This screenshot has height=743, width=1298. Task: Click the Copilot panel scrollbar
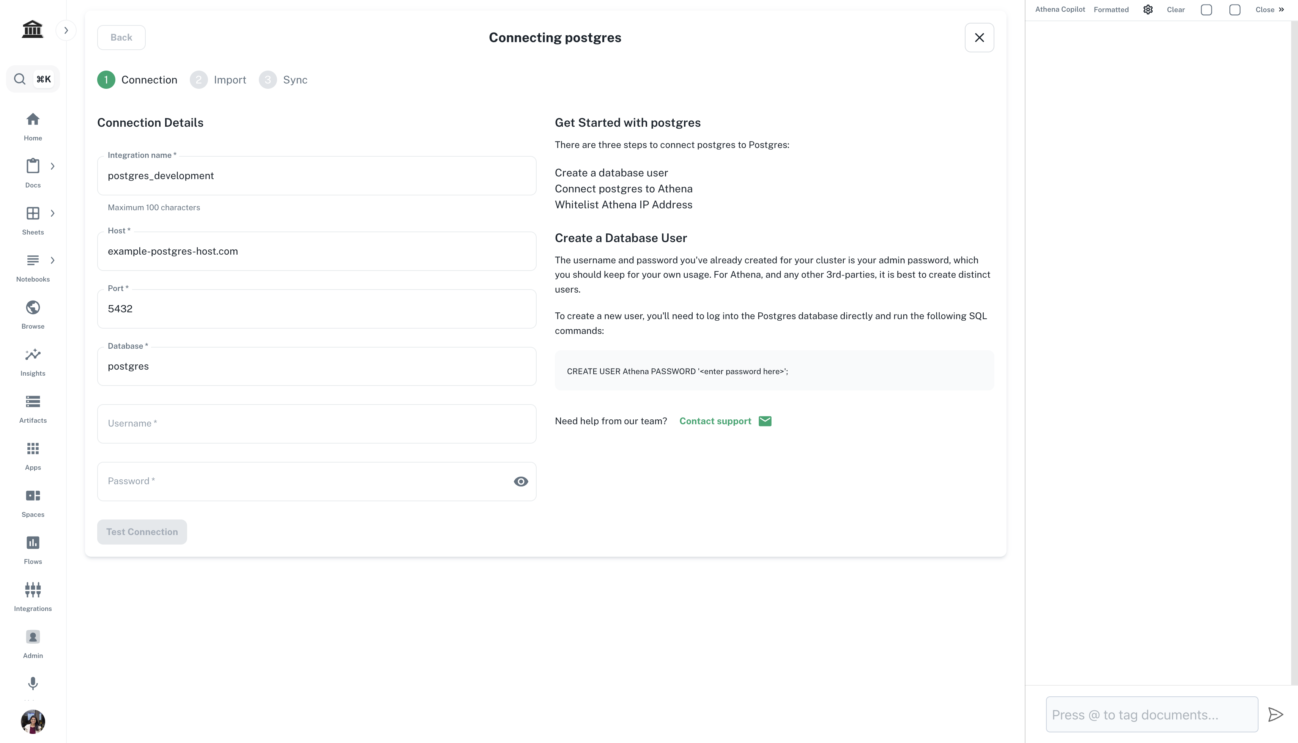(1294, 353)
